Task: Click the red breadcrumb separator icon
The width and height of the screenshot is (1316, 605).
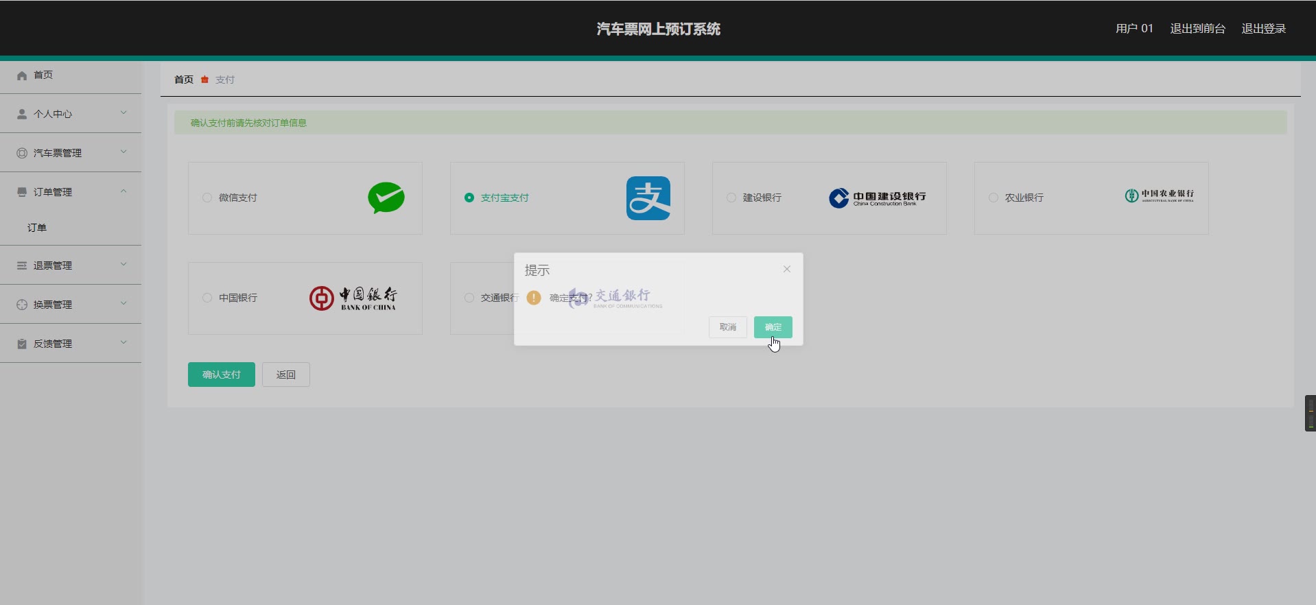Action: click(x=204, y=80)
